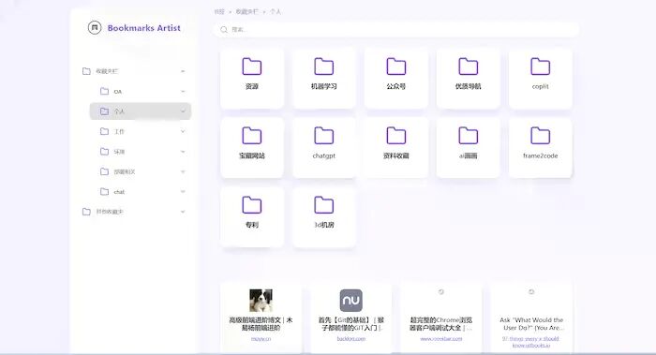Open the 公众号 folder card
Viewport: 656px width, 355px height.
click(396, 78)
